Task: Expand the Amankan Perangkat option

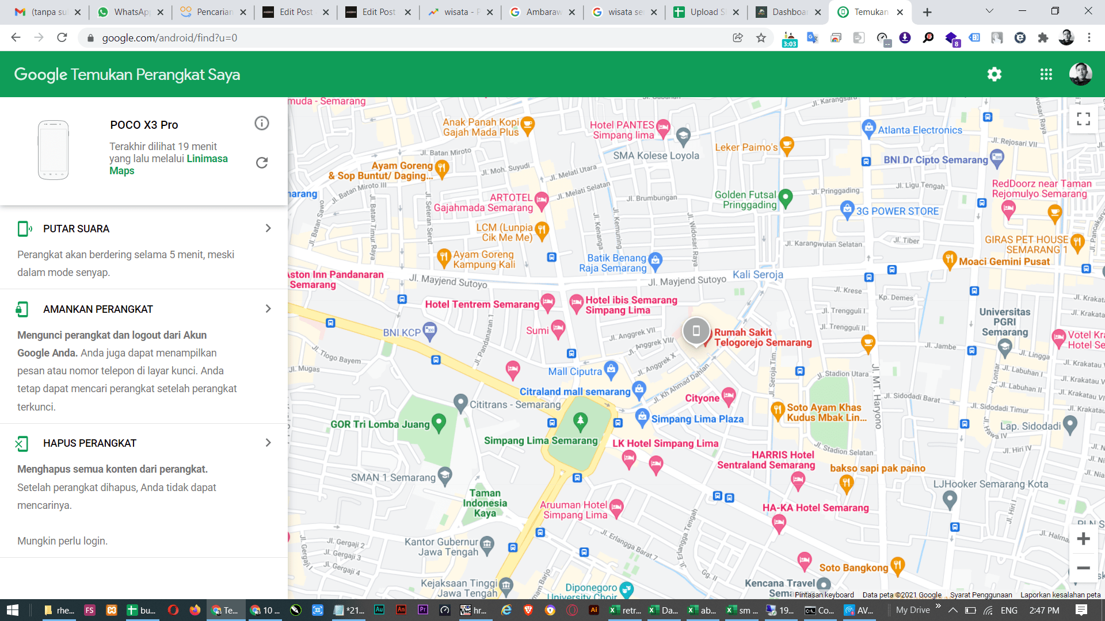Action: tap(268, 308)
